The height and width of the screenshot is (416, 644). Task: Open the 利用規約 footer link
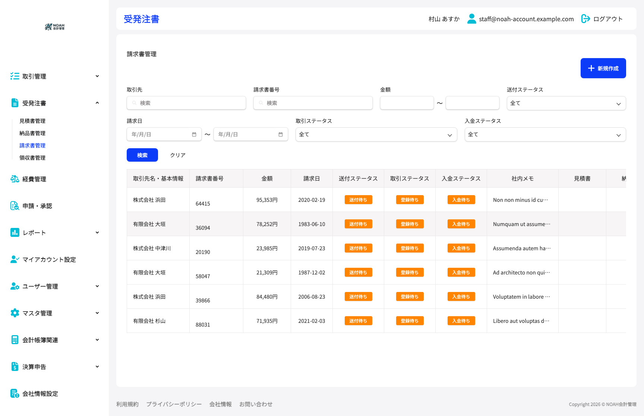[x=127, y=404]
